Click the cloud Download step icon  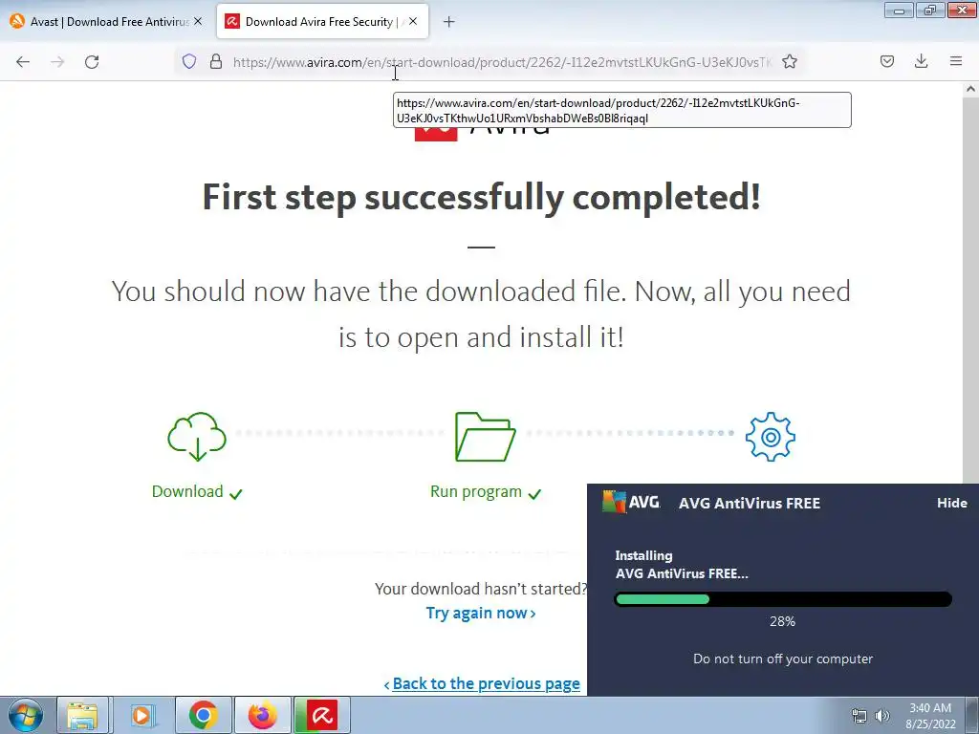[x=197, y=436]
